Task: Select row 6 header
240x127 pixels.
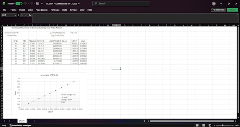Action: [1, 41]
